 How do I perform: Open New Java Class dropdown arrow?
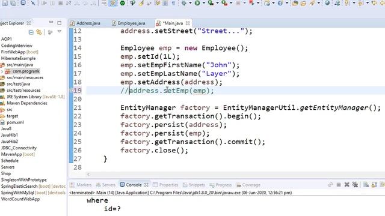[x=286, y=3]
